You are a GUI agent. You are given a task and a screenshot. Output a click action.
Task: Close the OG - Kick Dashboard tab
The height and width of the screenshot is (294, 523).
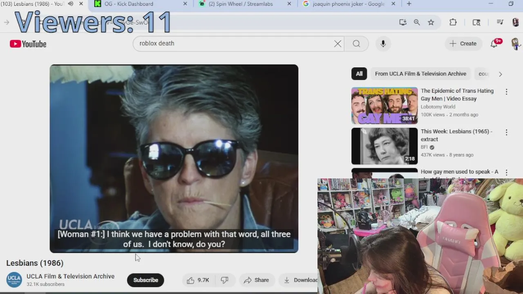[x=185, y=4]
